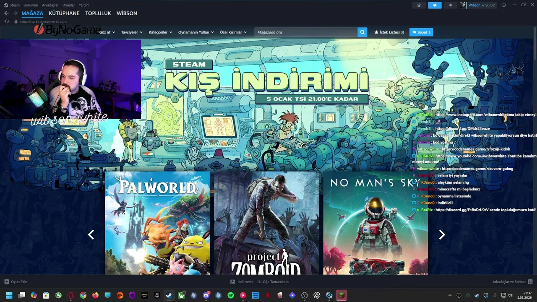
Task: Open the No Man's Sky game card
Action: pyautogui.click(x=375, y=223)
